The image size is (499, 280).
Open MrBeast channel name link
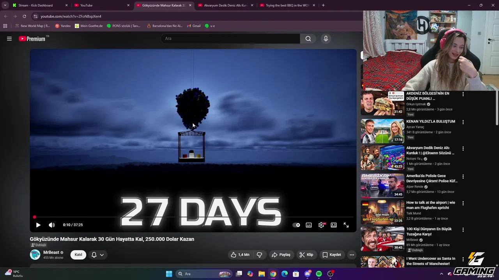point(51,252)
